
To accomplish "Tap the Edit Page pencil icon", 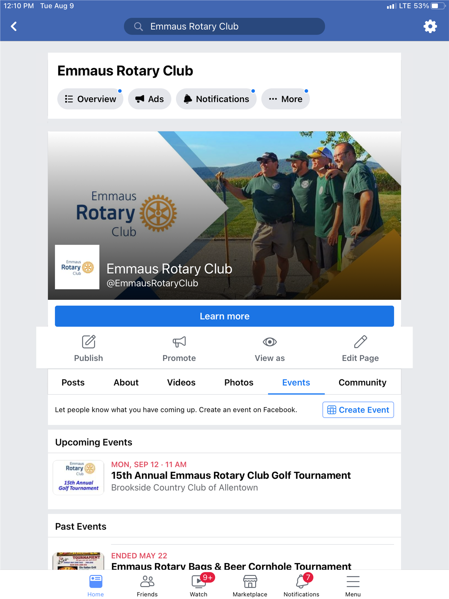I will pyautogui.click(x=360, y=342).
